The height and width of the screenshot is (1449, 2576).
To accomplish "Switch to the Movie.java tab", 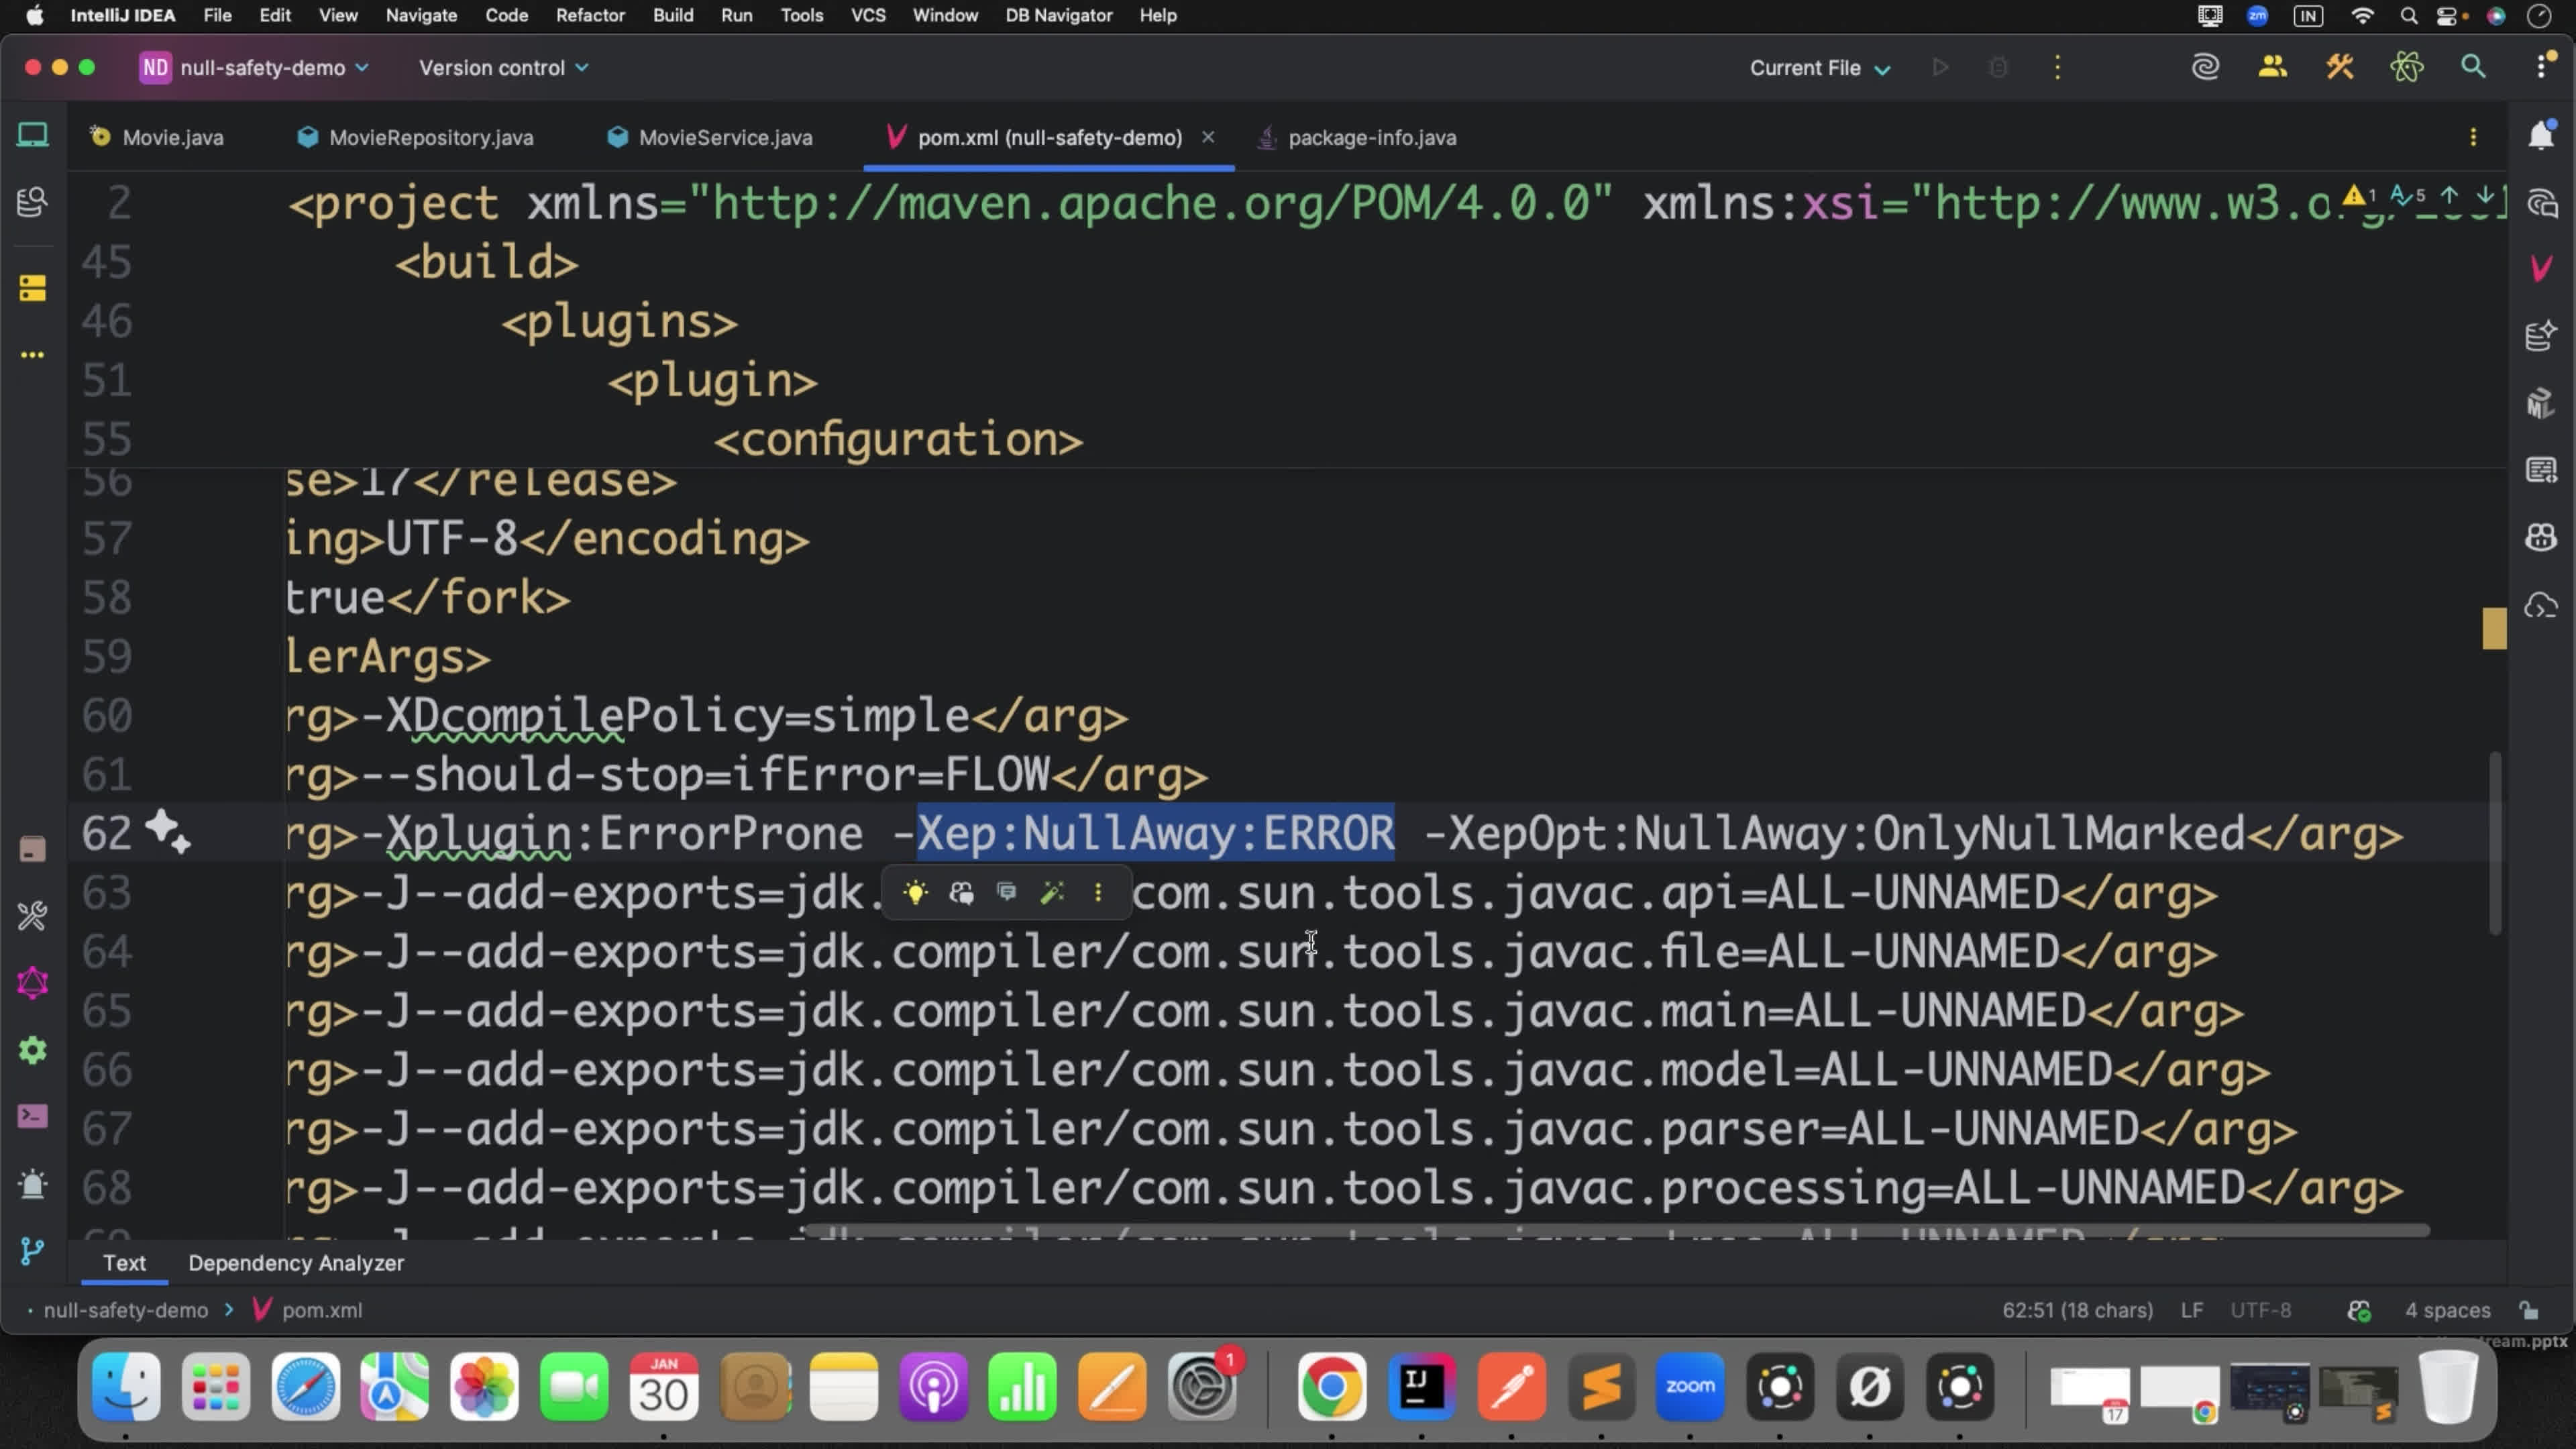I will (157, 137).
